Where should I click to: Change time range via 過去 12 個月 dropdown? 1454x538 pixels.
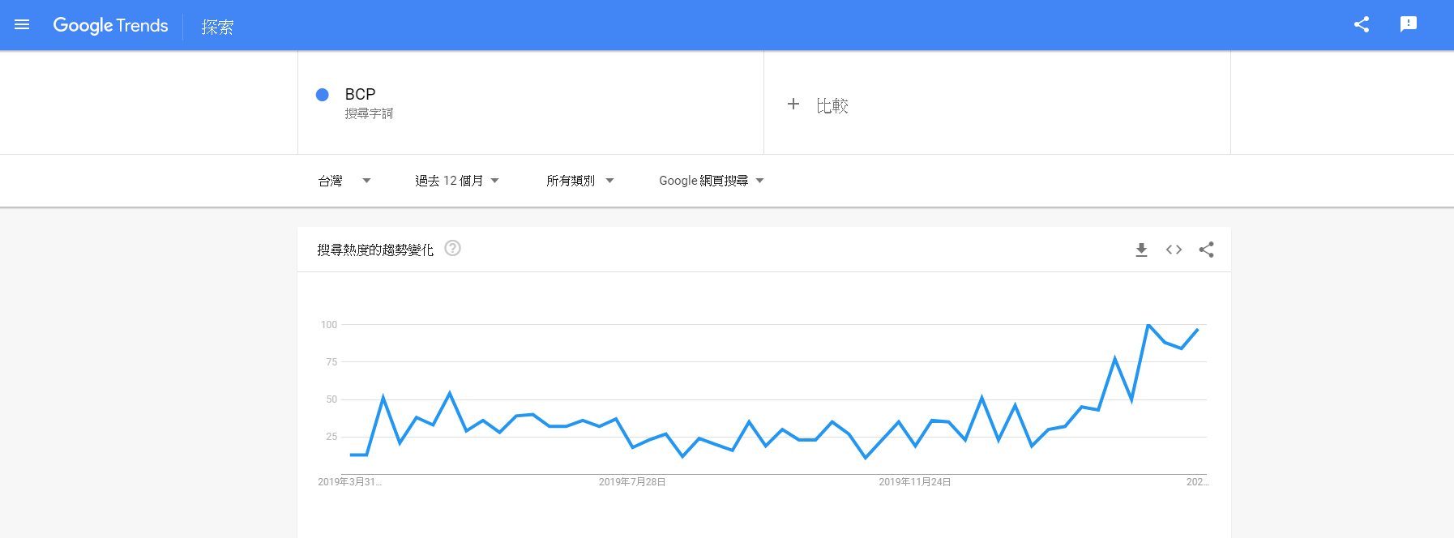tap(457, 180)
